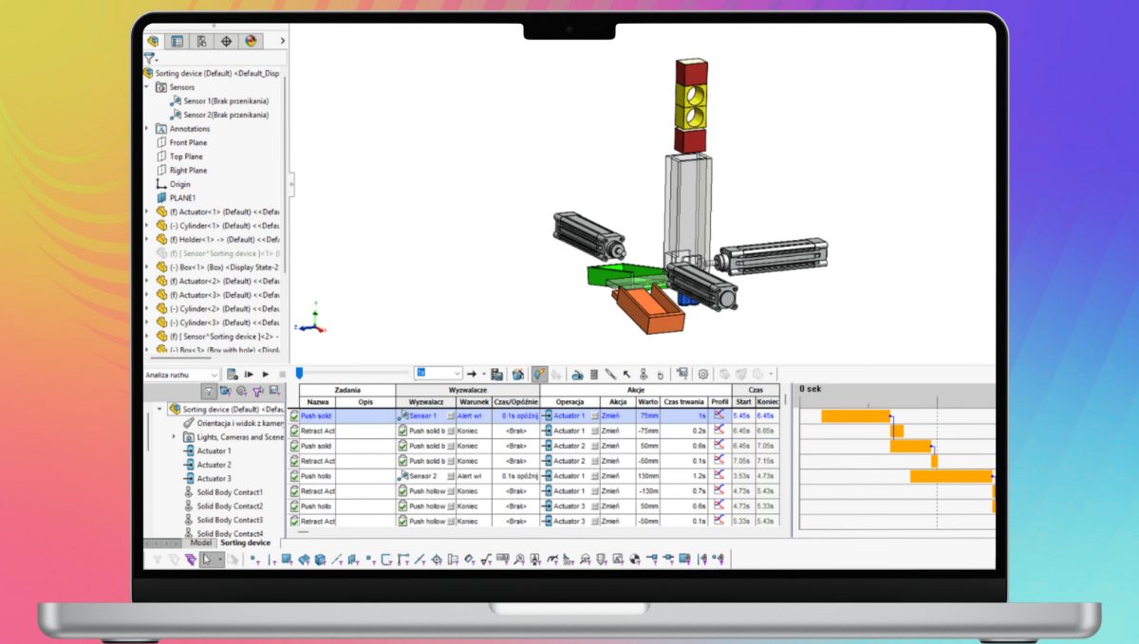
Task: Click the Front Plane tree item
Action: tap(188, 142)
